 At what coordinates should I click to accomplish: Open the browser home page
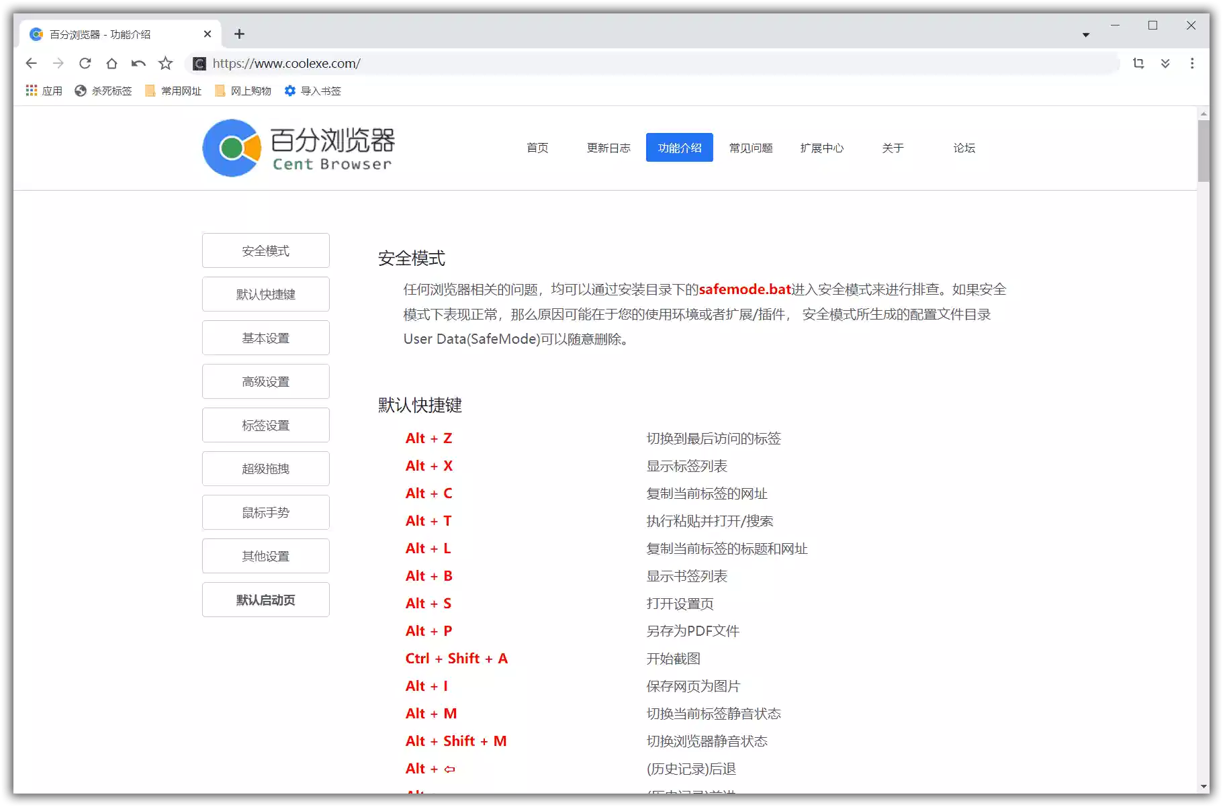(x=111, y=63)
